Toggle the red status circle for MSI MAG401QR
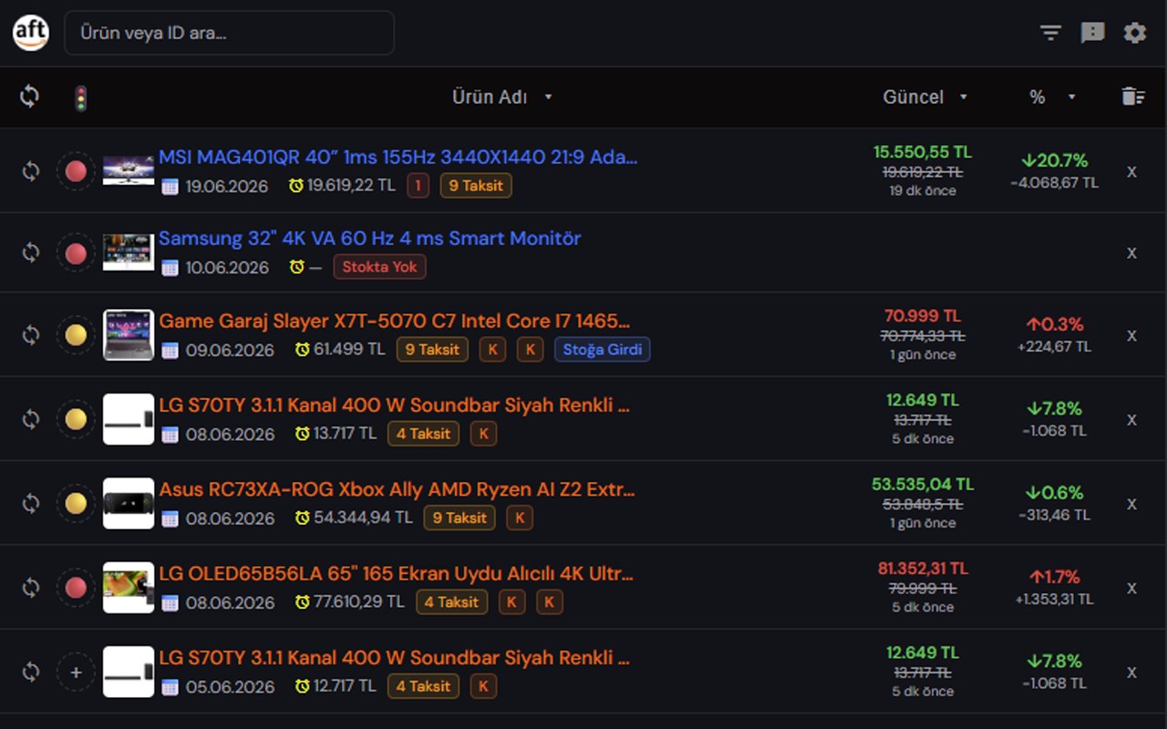This screenshot has width=1167, height=729. pyautogui.click(x=76, y=171)
